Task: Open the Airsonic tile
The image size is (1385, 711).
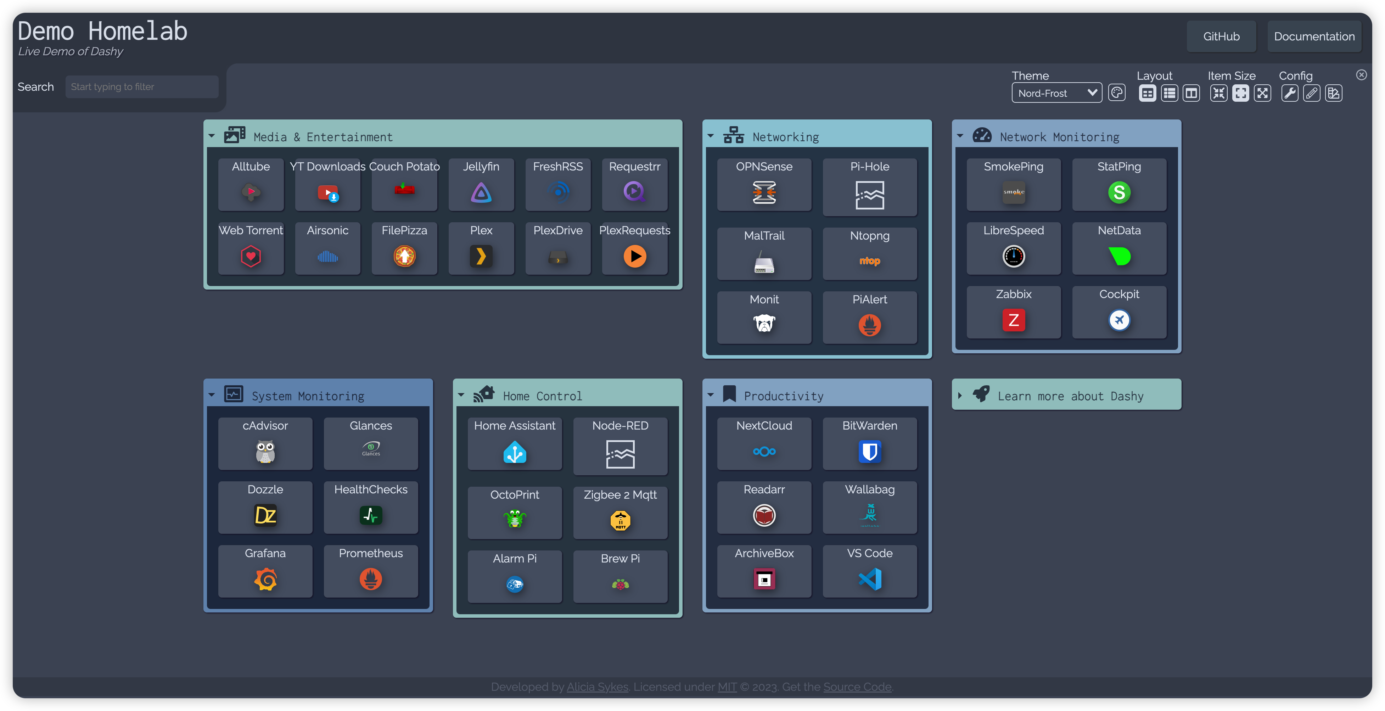Action: coord(327,248)
